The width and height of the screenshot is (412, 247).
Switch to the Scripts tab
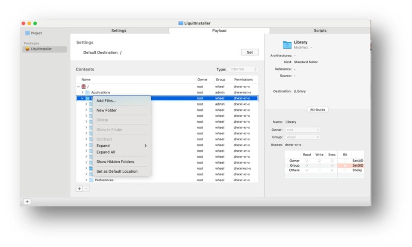pos(320,30)
